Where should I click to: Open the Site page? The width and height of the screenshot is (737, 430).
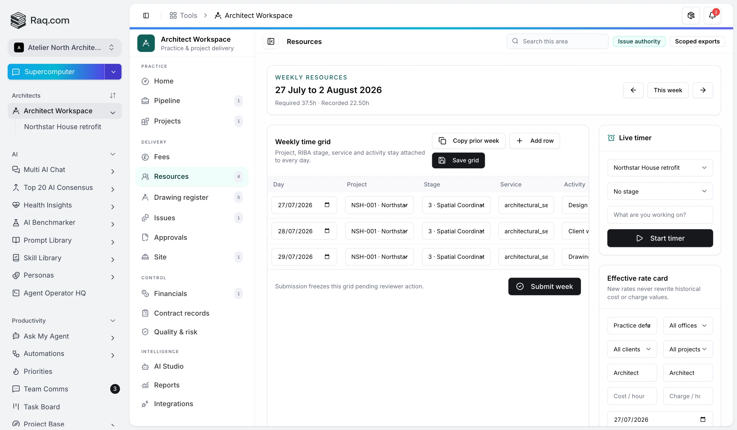click(x=192, y=257)
